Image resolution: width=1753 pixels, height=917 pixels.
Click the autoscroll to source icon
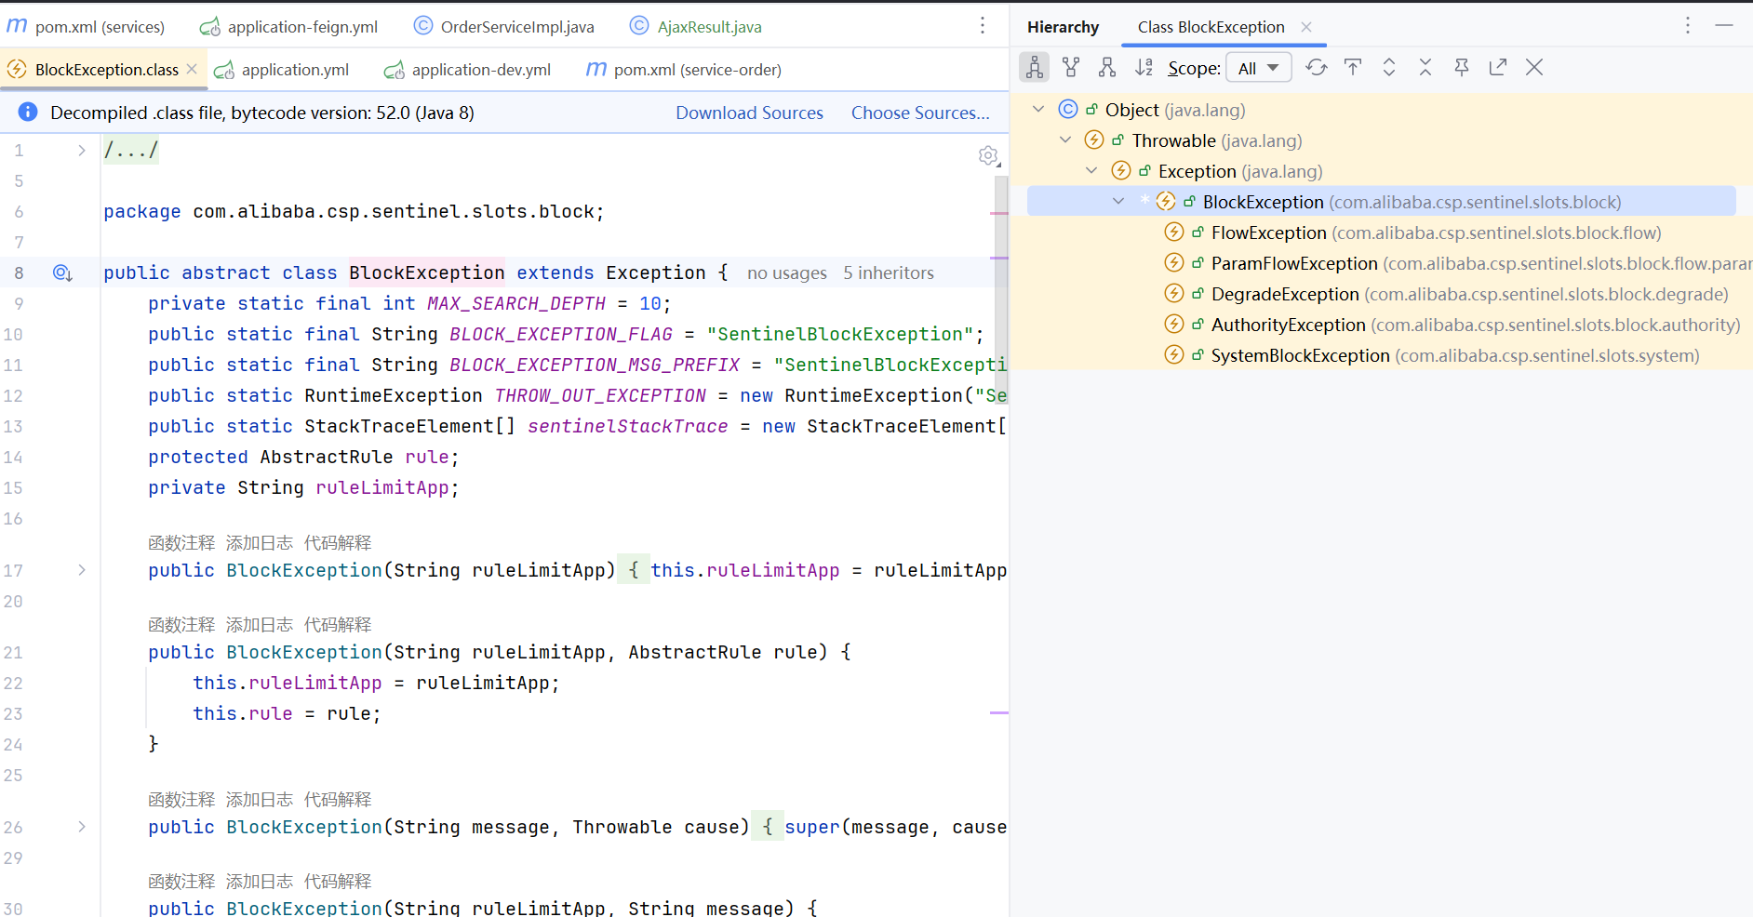click(x=1353, y=67)
